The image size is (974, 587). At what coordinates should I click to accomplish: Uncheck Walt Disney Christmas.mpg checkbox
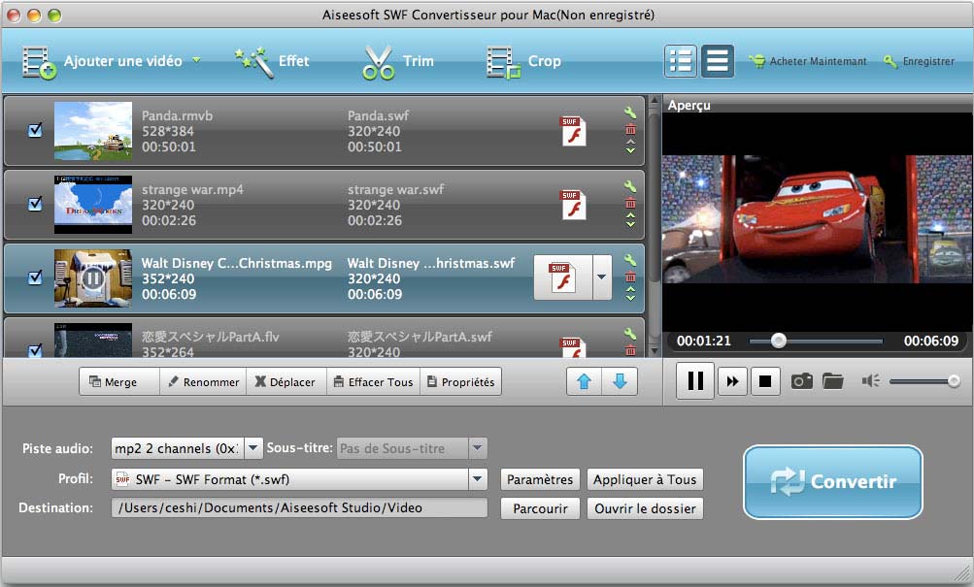pos(35,277)
